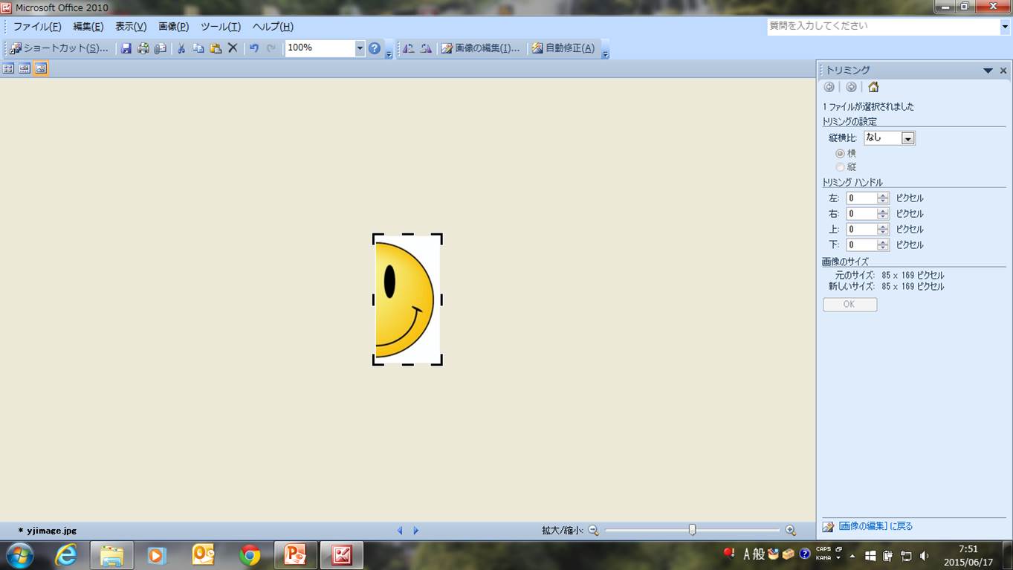This screenshot has height=570, width=1013.
Task: Show the previous picture with the left arrow
Action: click(400, 531)
